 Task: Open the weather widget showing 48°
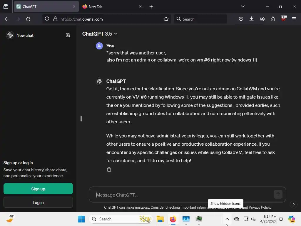[x=10, y=219]
